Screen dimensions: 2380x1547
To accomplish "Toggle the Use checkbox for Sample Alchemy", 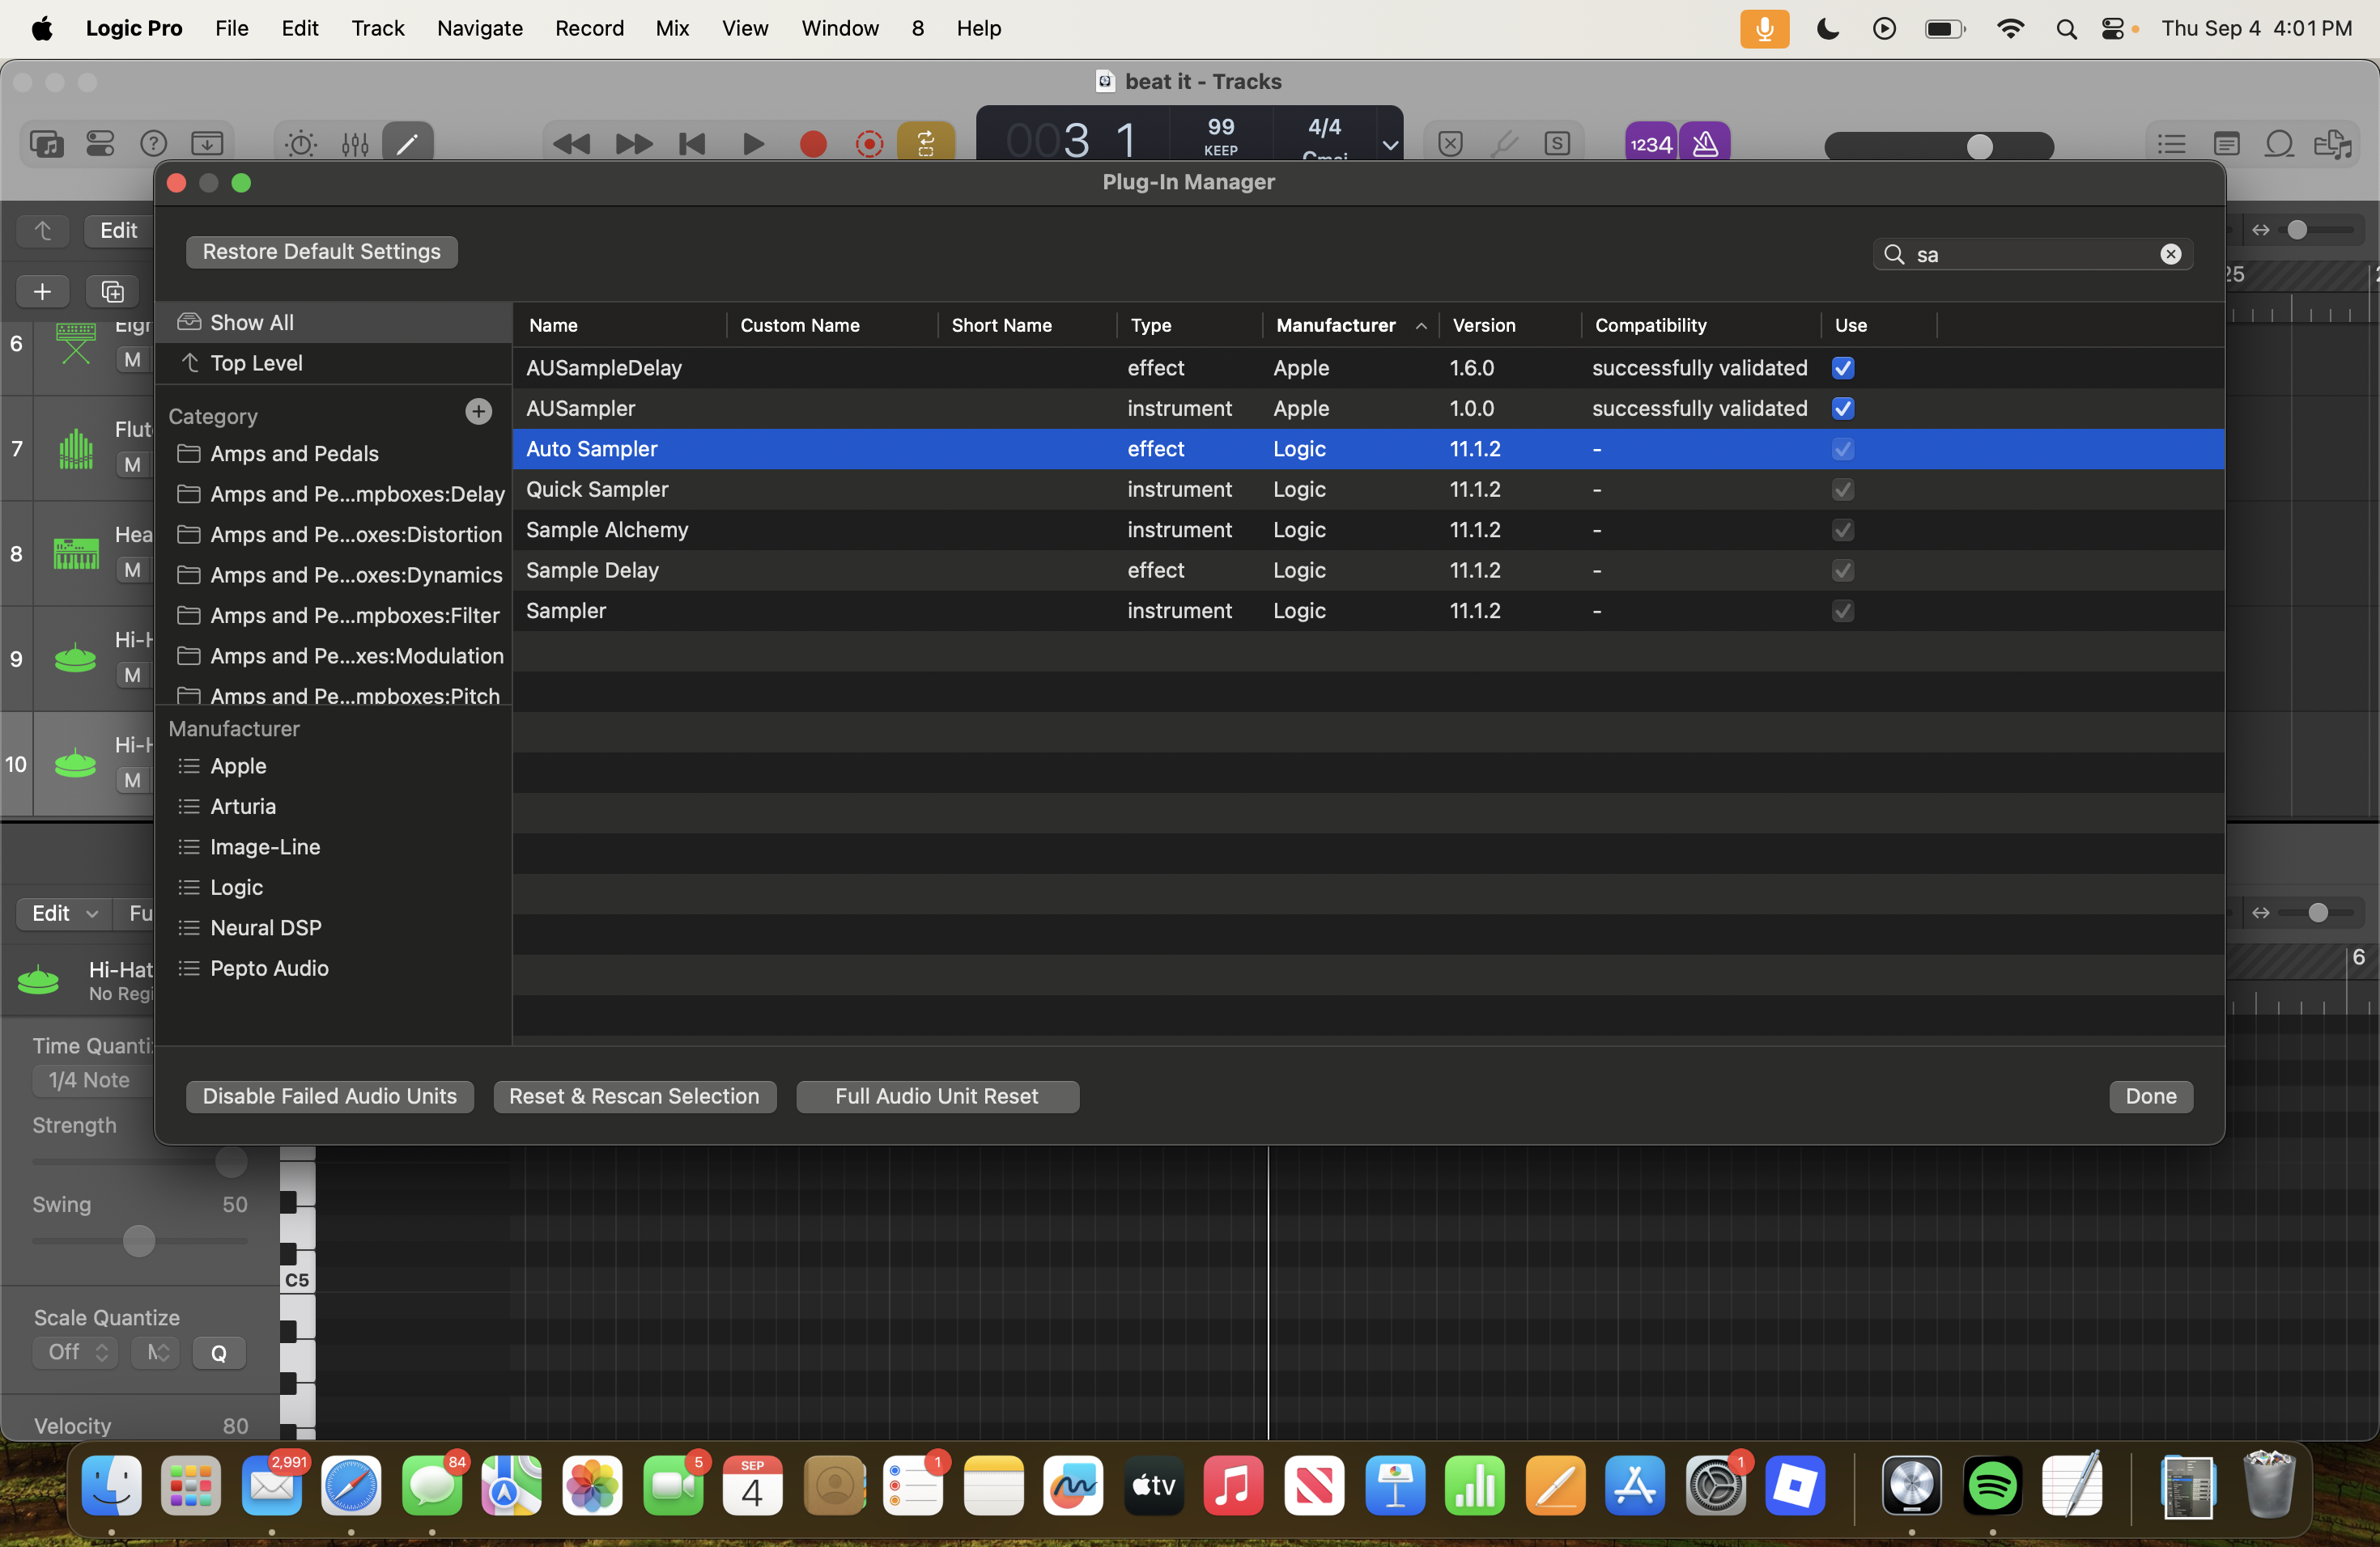I will pos(1843,530).
